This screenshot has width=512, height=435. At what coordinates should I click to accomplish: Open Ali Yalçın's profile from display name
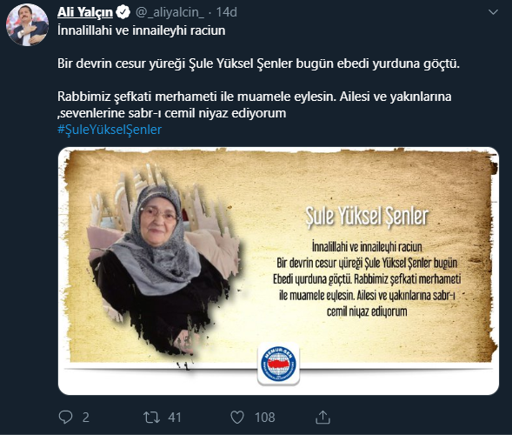click(x=85, y=12)
